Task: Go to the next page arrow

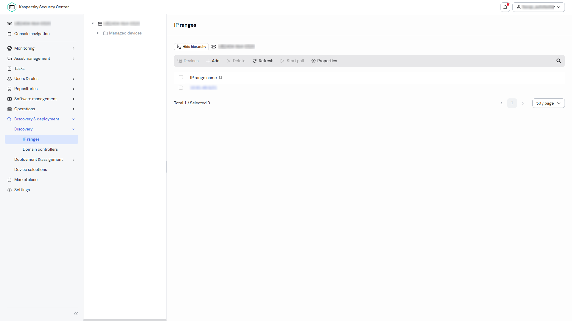Action: pos(523,103)
